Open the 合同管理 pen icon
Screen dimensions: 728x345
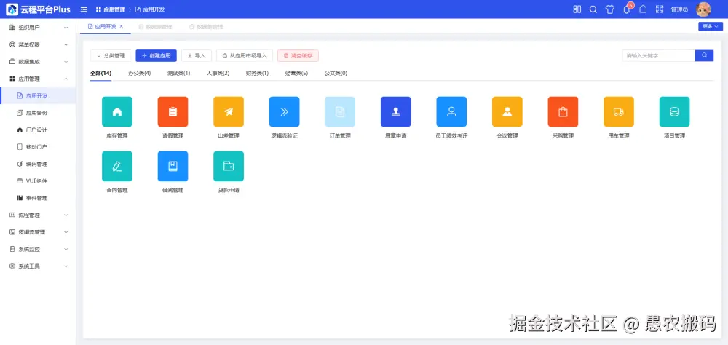(x=117, y=166)
